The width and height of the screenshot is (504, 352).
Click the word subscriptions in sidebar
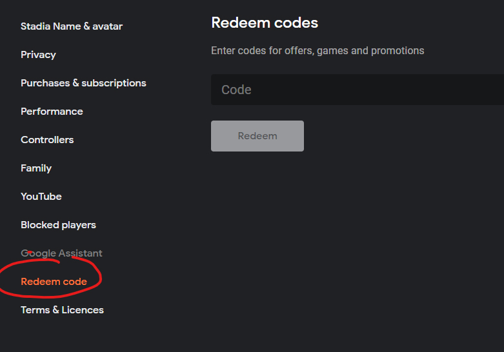114,83
